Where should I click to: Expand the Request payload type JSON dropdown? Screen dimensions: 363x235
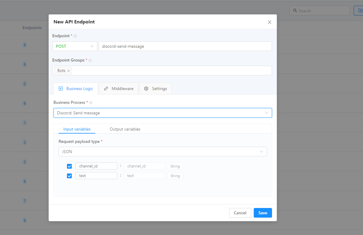261,152
